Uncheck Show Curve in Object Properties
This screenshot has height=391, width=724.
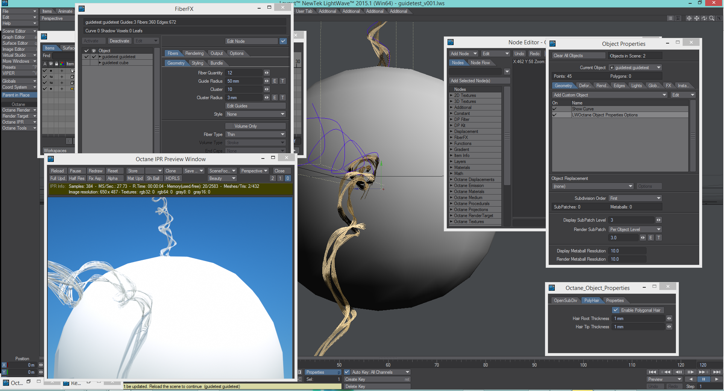tap(554, 109)
